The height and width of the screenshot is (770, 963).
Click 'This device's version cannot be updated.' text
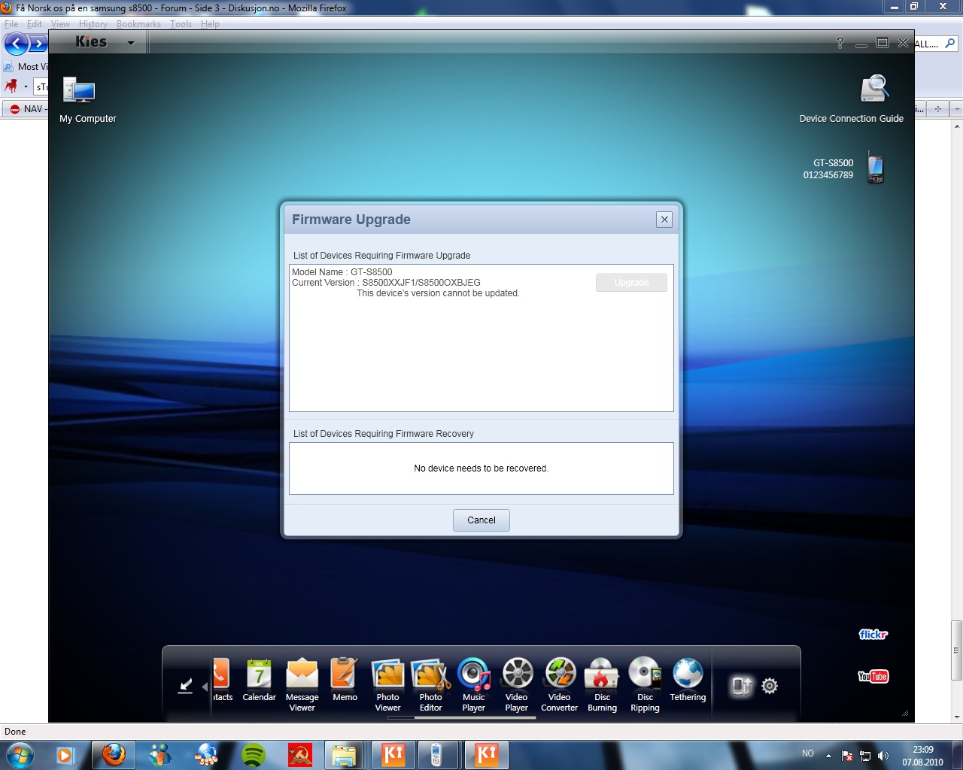click(438, 293)
